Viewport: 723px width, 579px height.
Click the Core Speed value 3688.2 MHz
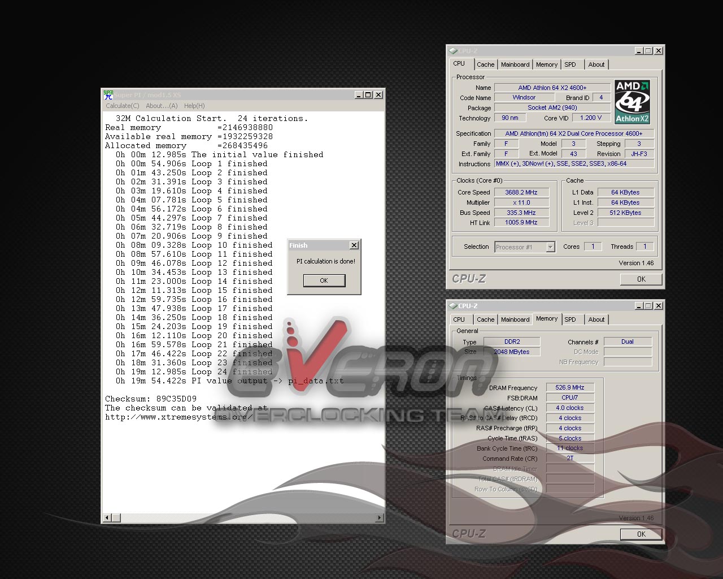(x=521, y=192)
